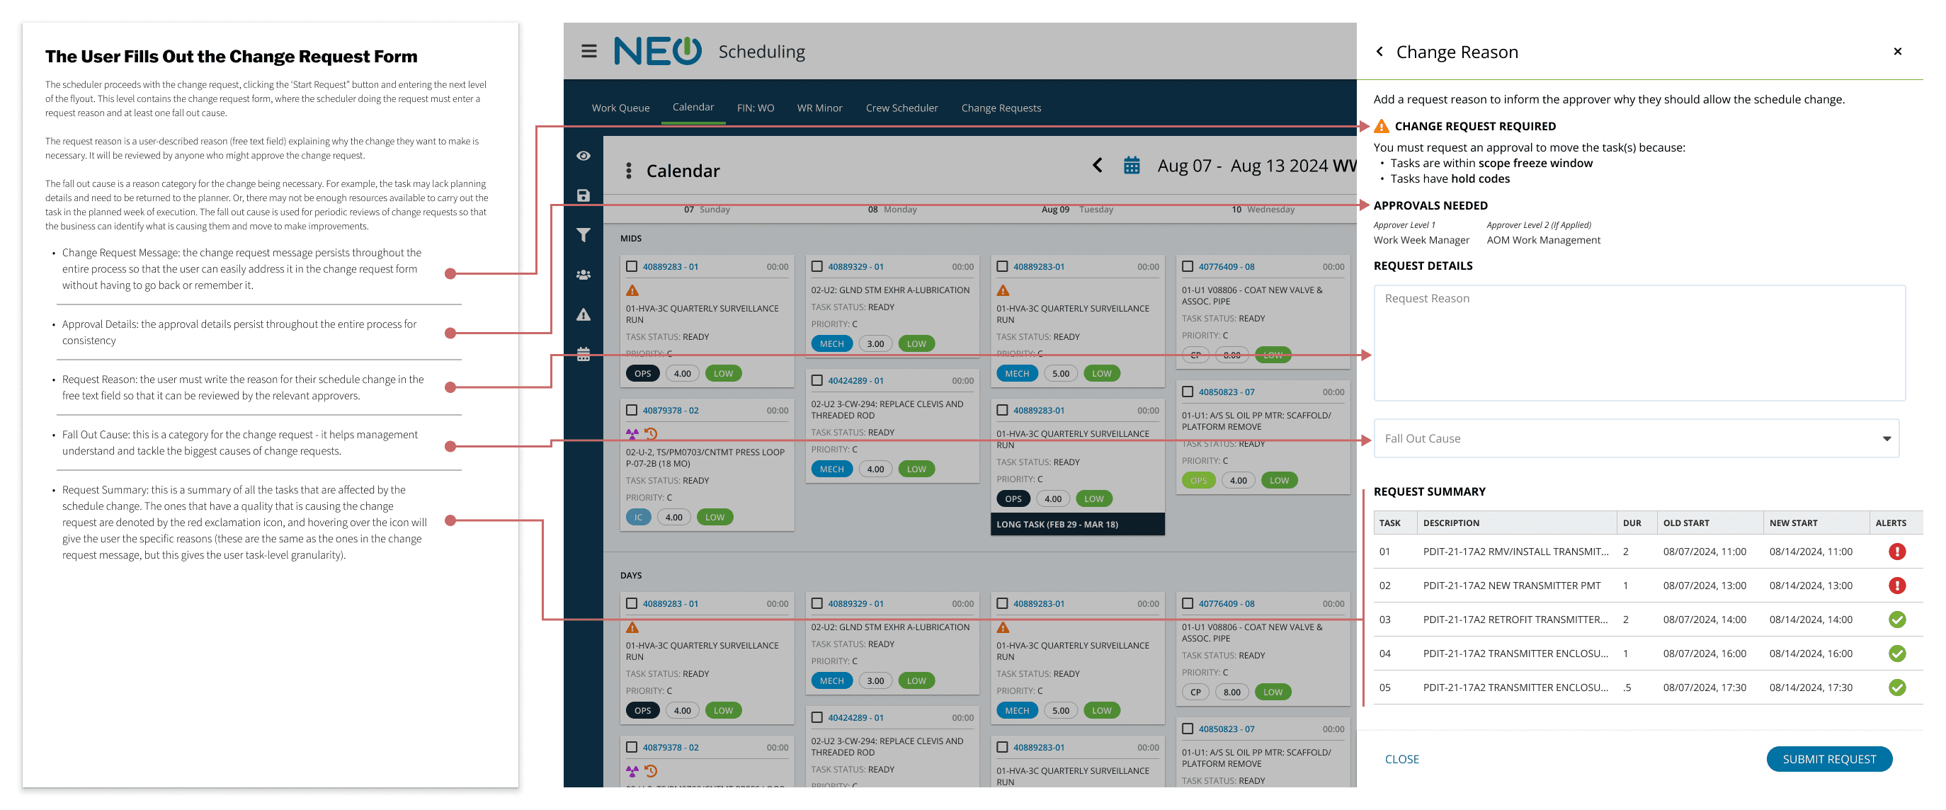Open the filter funnel sidebar icon
Screen dimensions: 1946x810
point(584,235)
